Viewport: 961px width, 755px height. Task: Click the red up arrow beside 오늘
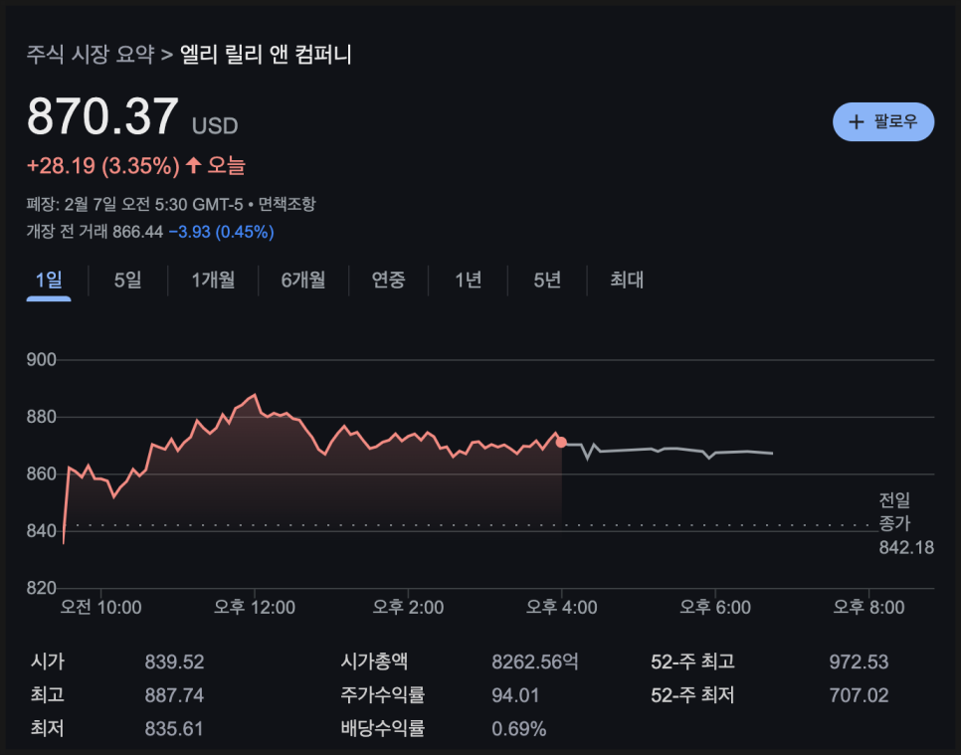click(194, 165)
